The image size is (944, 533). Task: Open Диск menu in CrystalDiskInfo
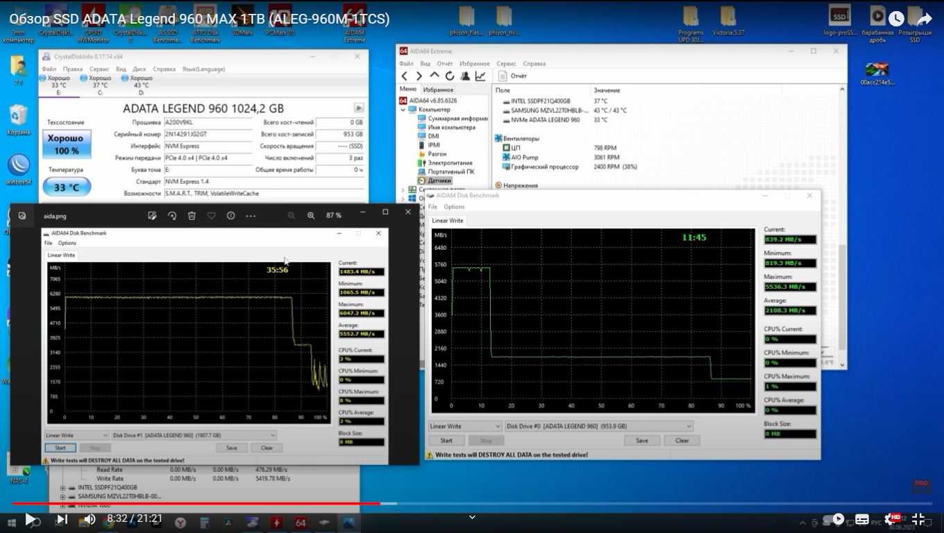(x=140, y=69)
